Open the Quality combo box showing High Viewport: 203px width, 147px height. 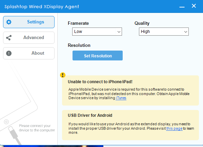164,32
